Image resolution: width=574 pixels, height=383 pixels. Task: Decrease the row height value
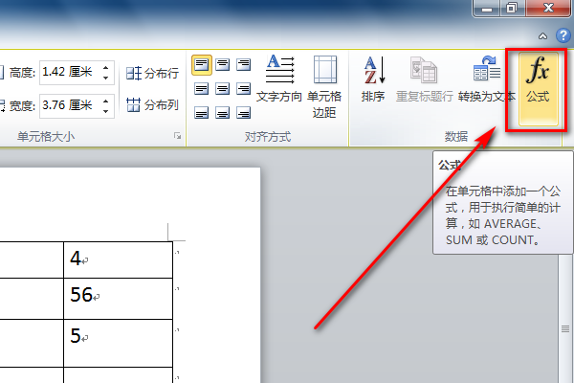tap(106, 78)
